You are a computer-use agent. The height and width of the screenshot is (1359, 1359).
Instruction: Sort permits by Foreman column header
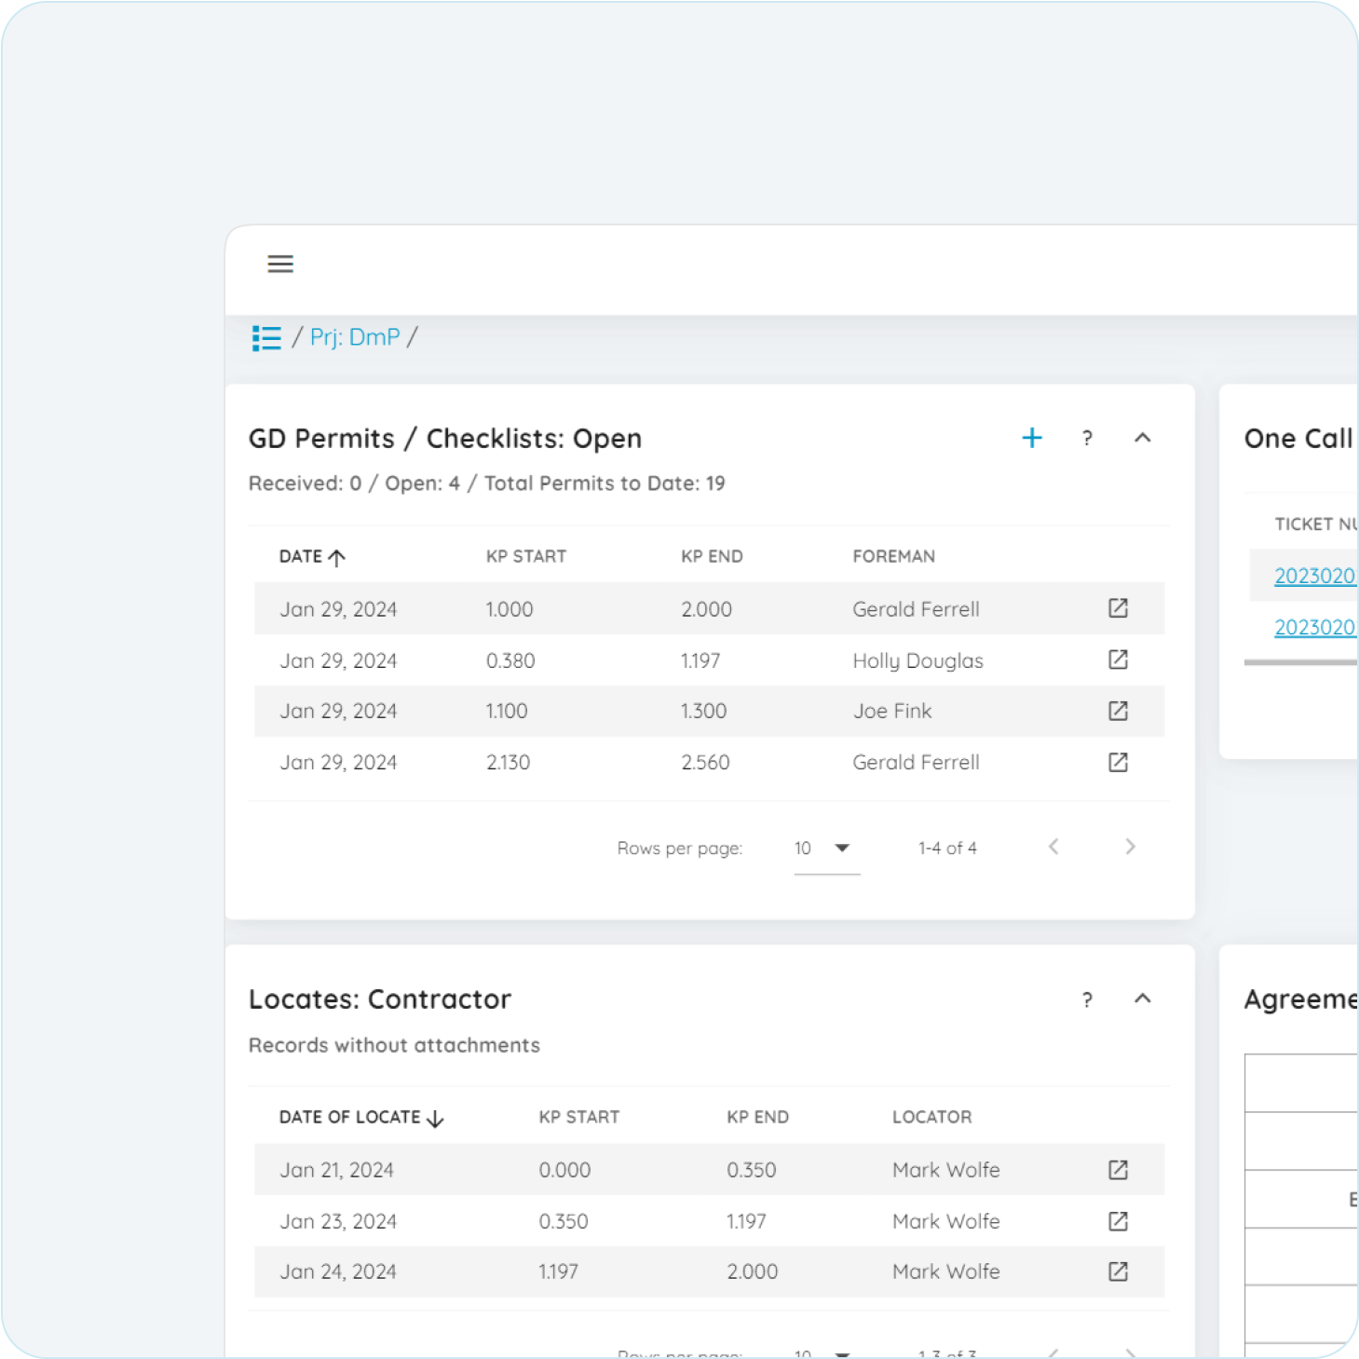point(893,557)
